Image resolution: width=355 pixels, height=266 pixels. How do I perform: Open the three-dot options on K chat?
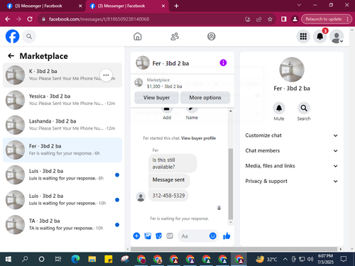[x=106, y=75]
